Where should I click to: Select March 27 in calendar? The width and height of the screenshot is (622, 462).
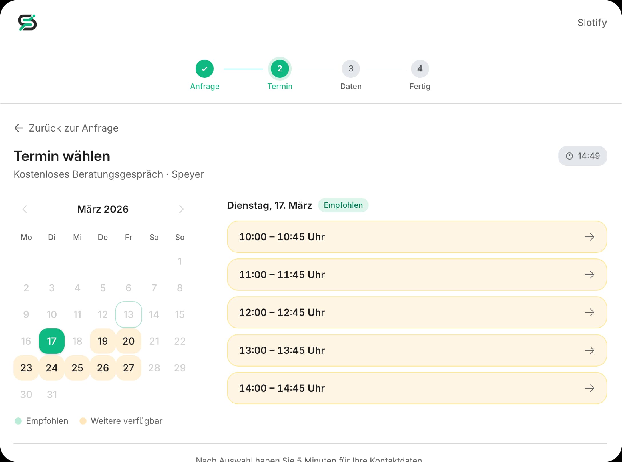click(129, 368)
